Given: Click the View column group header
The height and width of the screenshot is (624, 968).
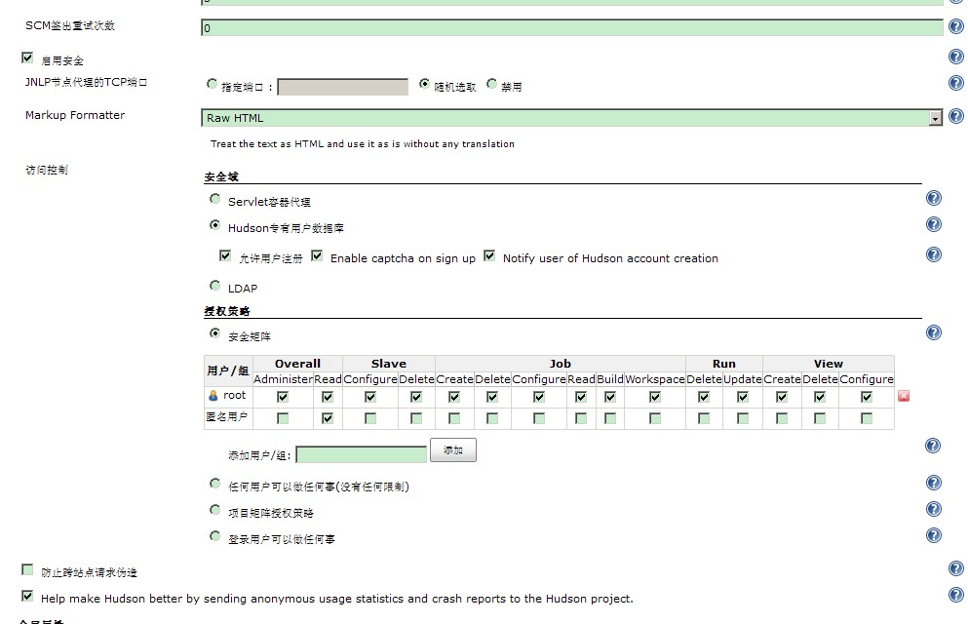Looking at the screenshot, I should 829,364.
